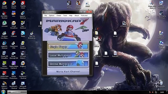Select the Frozen Throne game icon
The image size is (168, 94).
(x=69, y=5)
